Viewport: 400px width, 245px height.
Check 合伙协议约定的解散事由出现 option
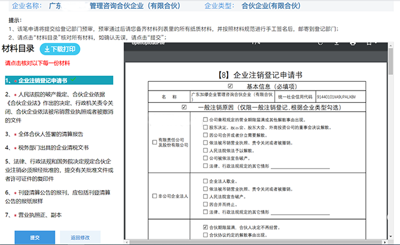(206, 235)
